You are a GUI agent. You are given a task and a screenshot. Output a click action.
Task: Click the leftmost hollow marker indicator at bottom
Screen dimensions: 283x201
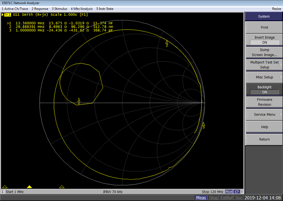(x=5, y=187)
